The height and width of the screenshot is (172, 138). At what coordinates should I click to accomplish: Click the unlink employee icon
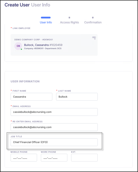(x=94, y=38)
